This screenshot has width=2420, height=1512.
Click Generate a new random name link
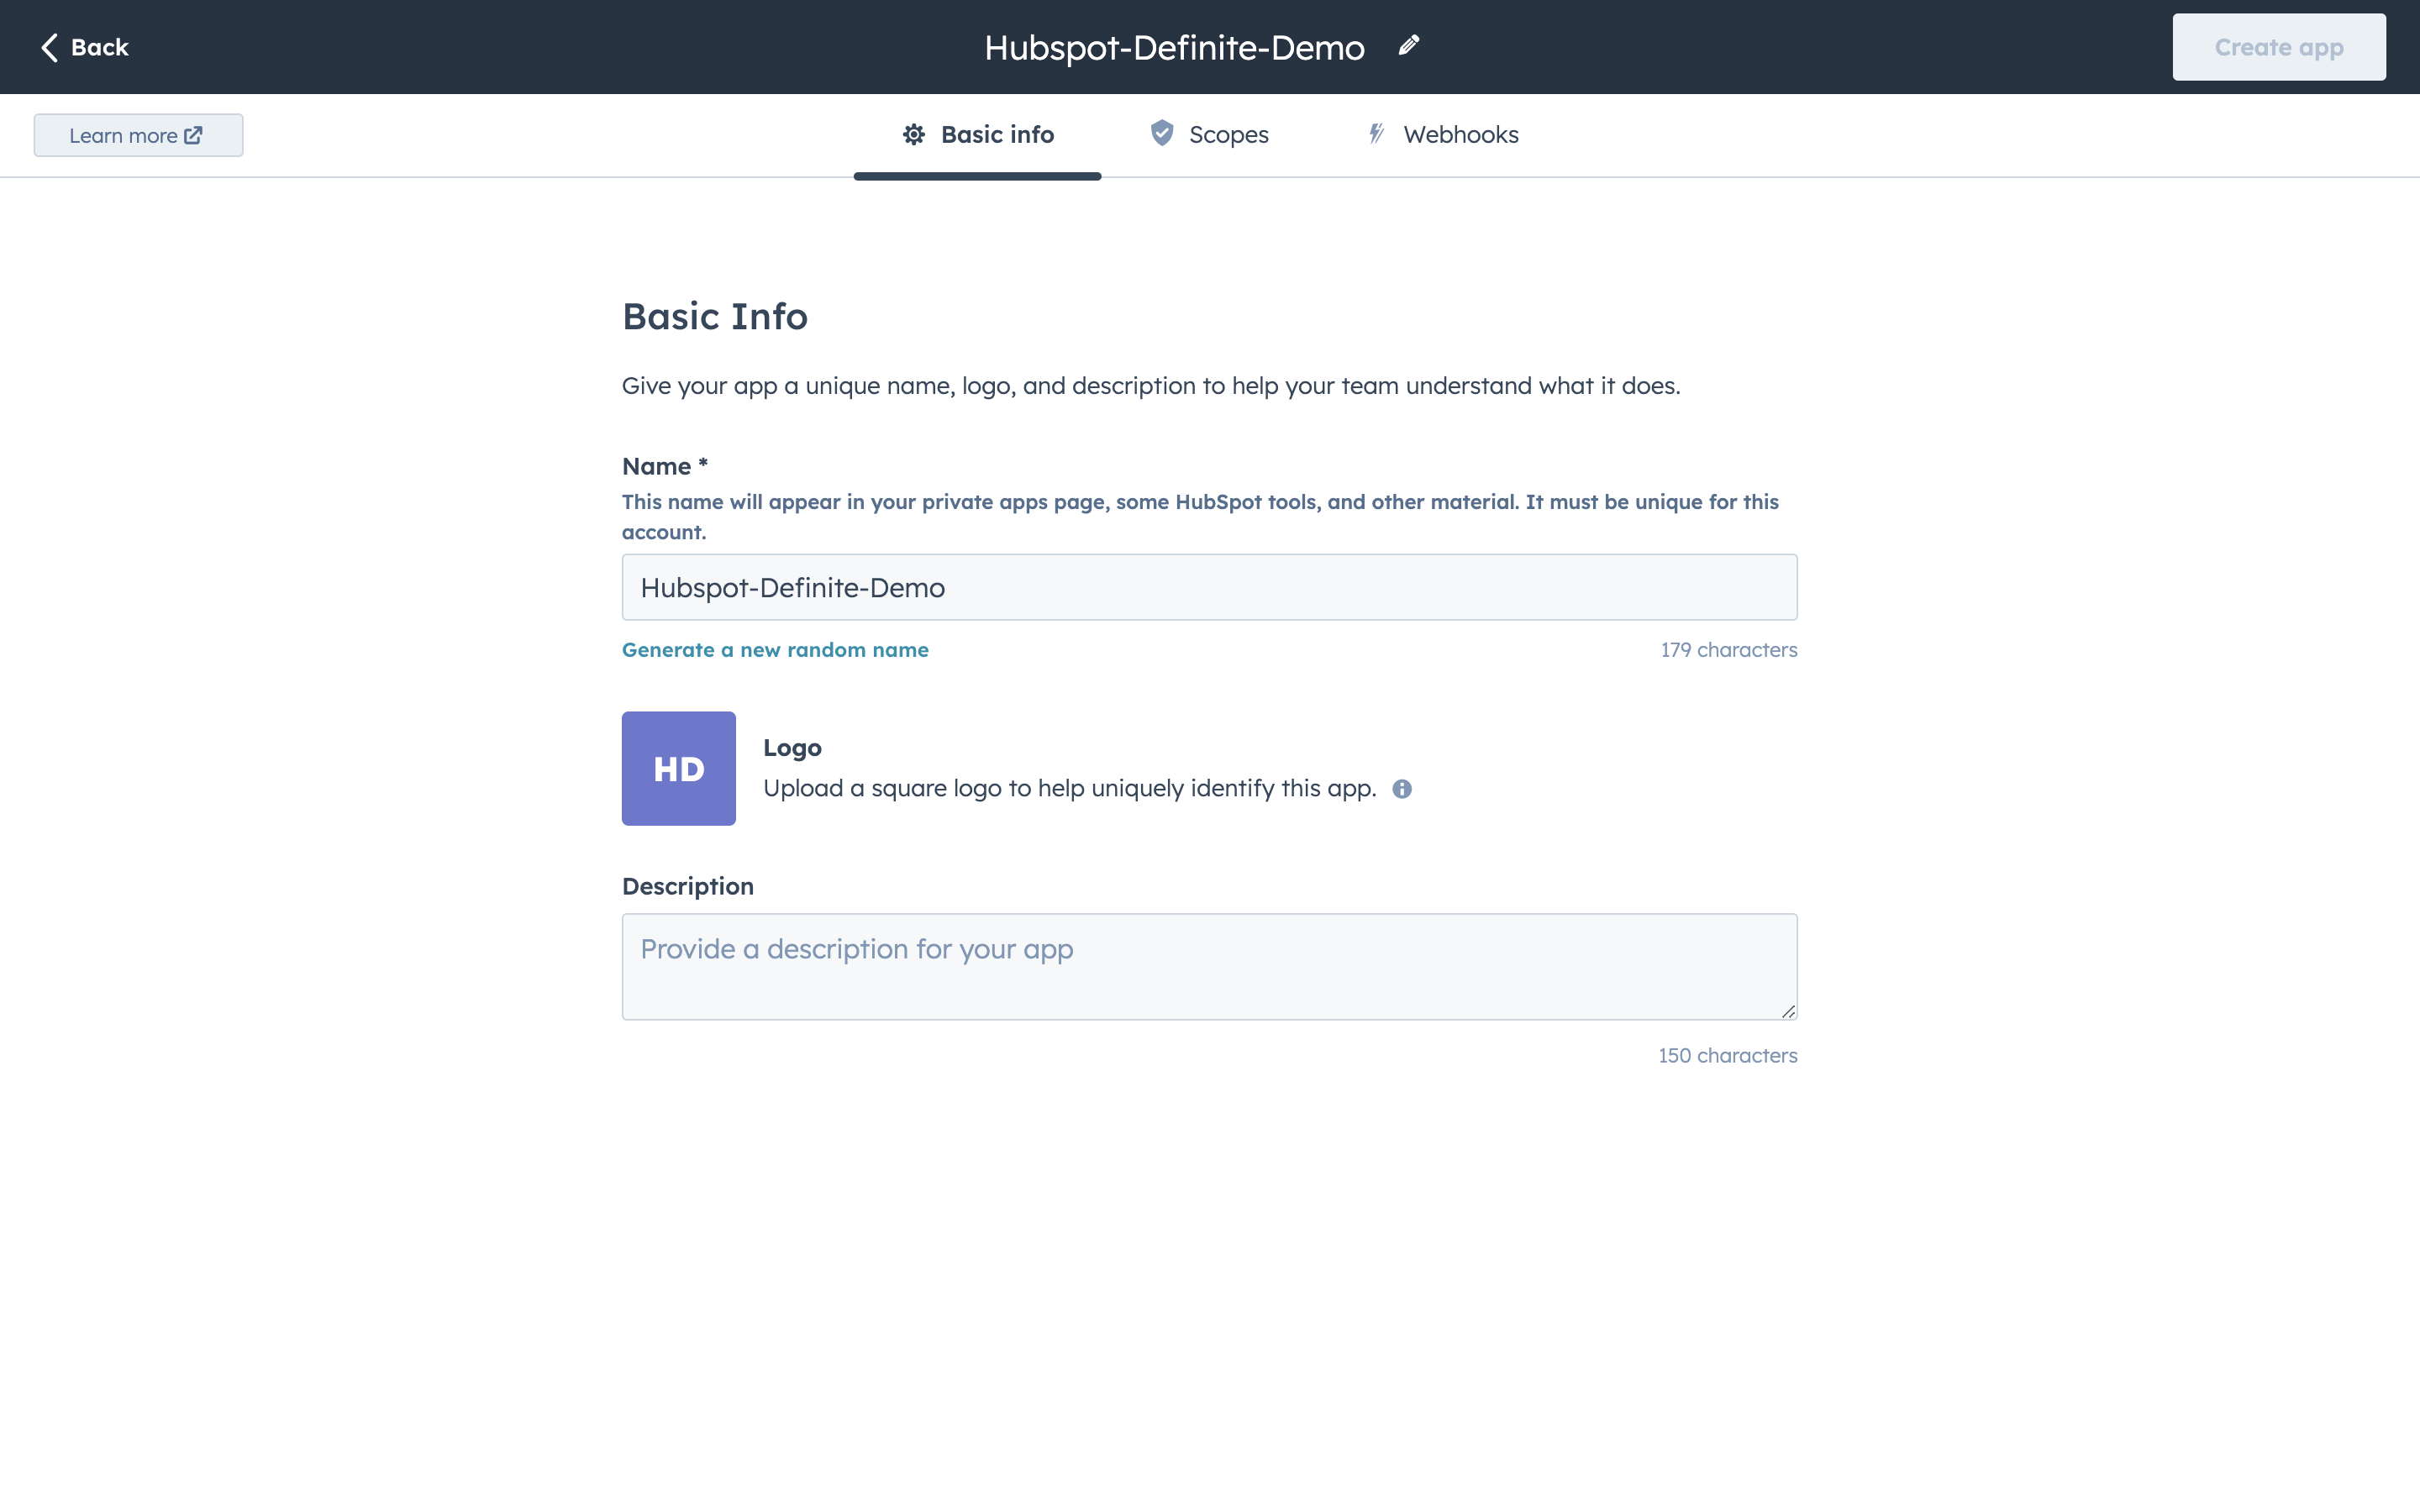pyautogui.click(x=775, y=650)
